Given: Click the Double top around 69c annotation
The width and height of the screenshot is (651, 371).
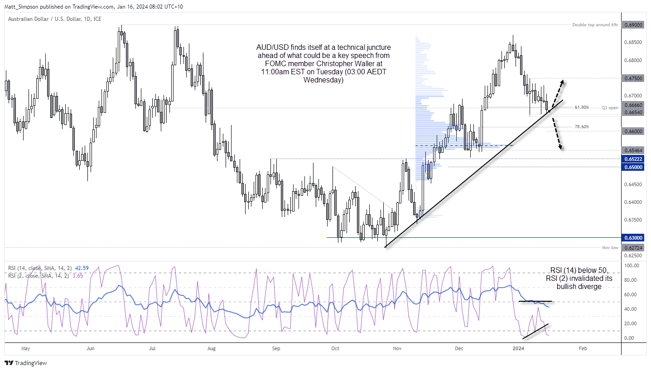Looking at the screenshot, I should pos(595,25).
